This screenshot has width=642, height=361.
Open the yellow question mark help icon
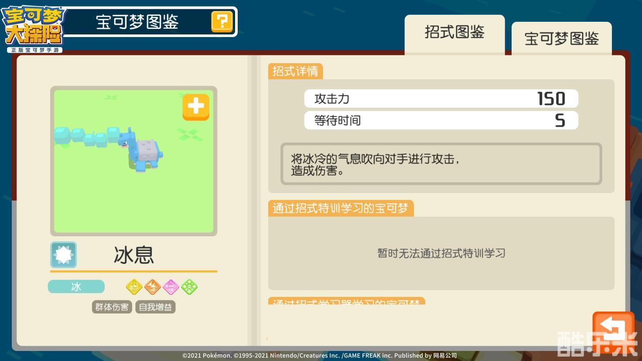[222, 21]
